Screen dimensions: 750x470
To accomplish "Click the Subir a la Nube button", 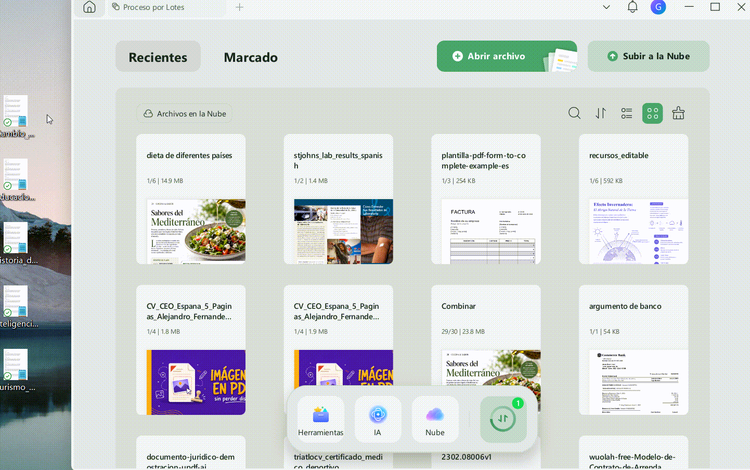I will coord(649,56).
